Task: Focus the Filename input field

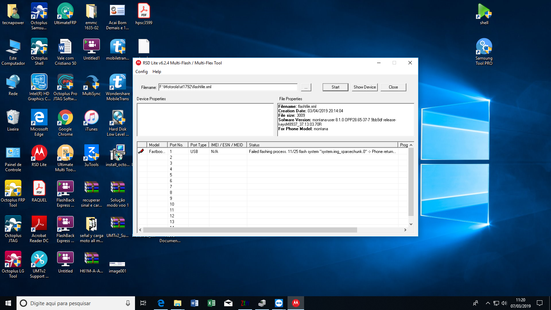Action: [x=228, y=87]
